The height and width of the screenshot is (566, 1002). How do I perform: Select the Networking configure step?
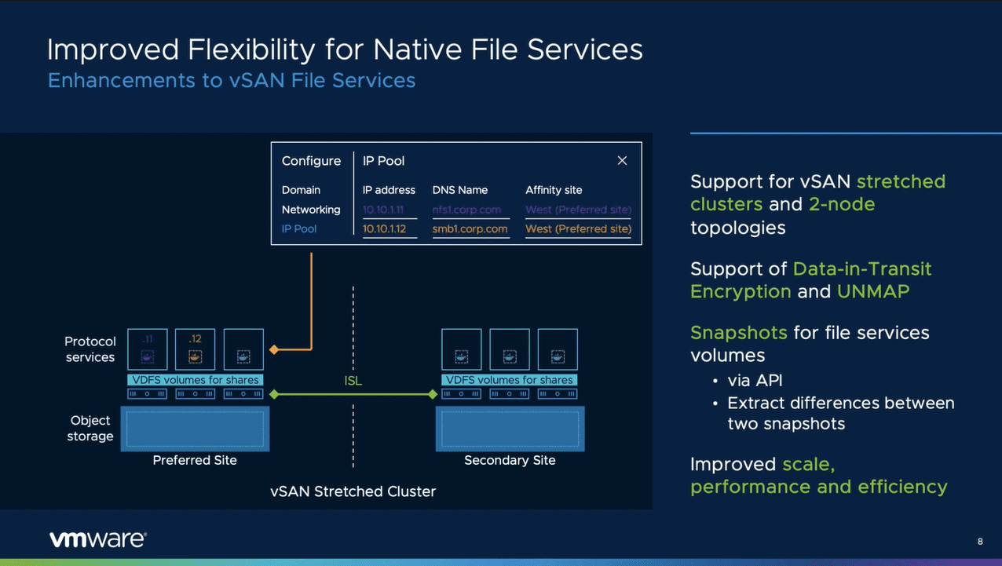point(311,210)
